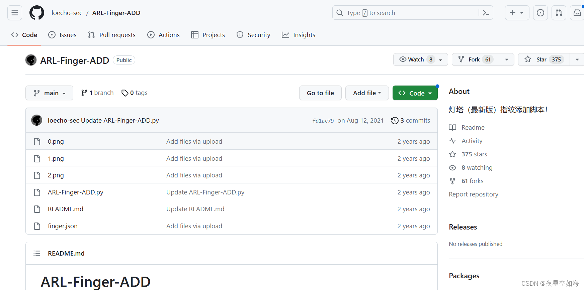The image size is (584, 290).
Task: Click the tag icon next to 0 tags
Action: tap(125, 93)
